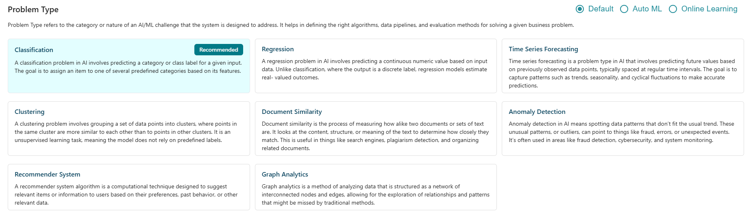The width and height of the screenshot is (751, 216).
Task: Select the Time Series Forecasting heading
Action: (543, 49)
